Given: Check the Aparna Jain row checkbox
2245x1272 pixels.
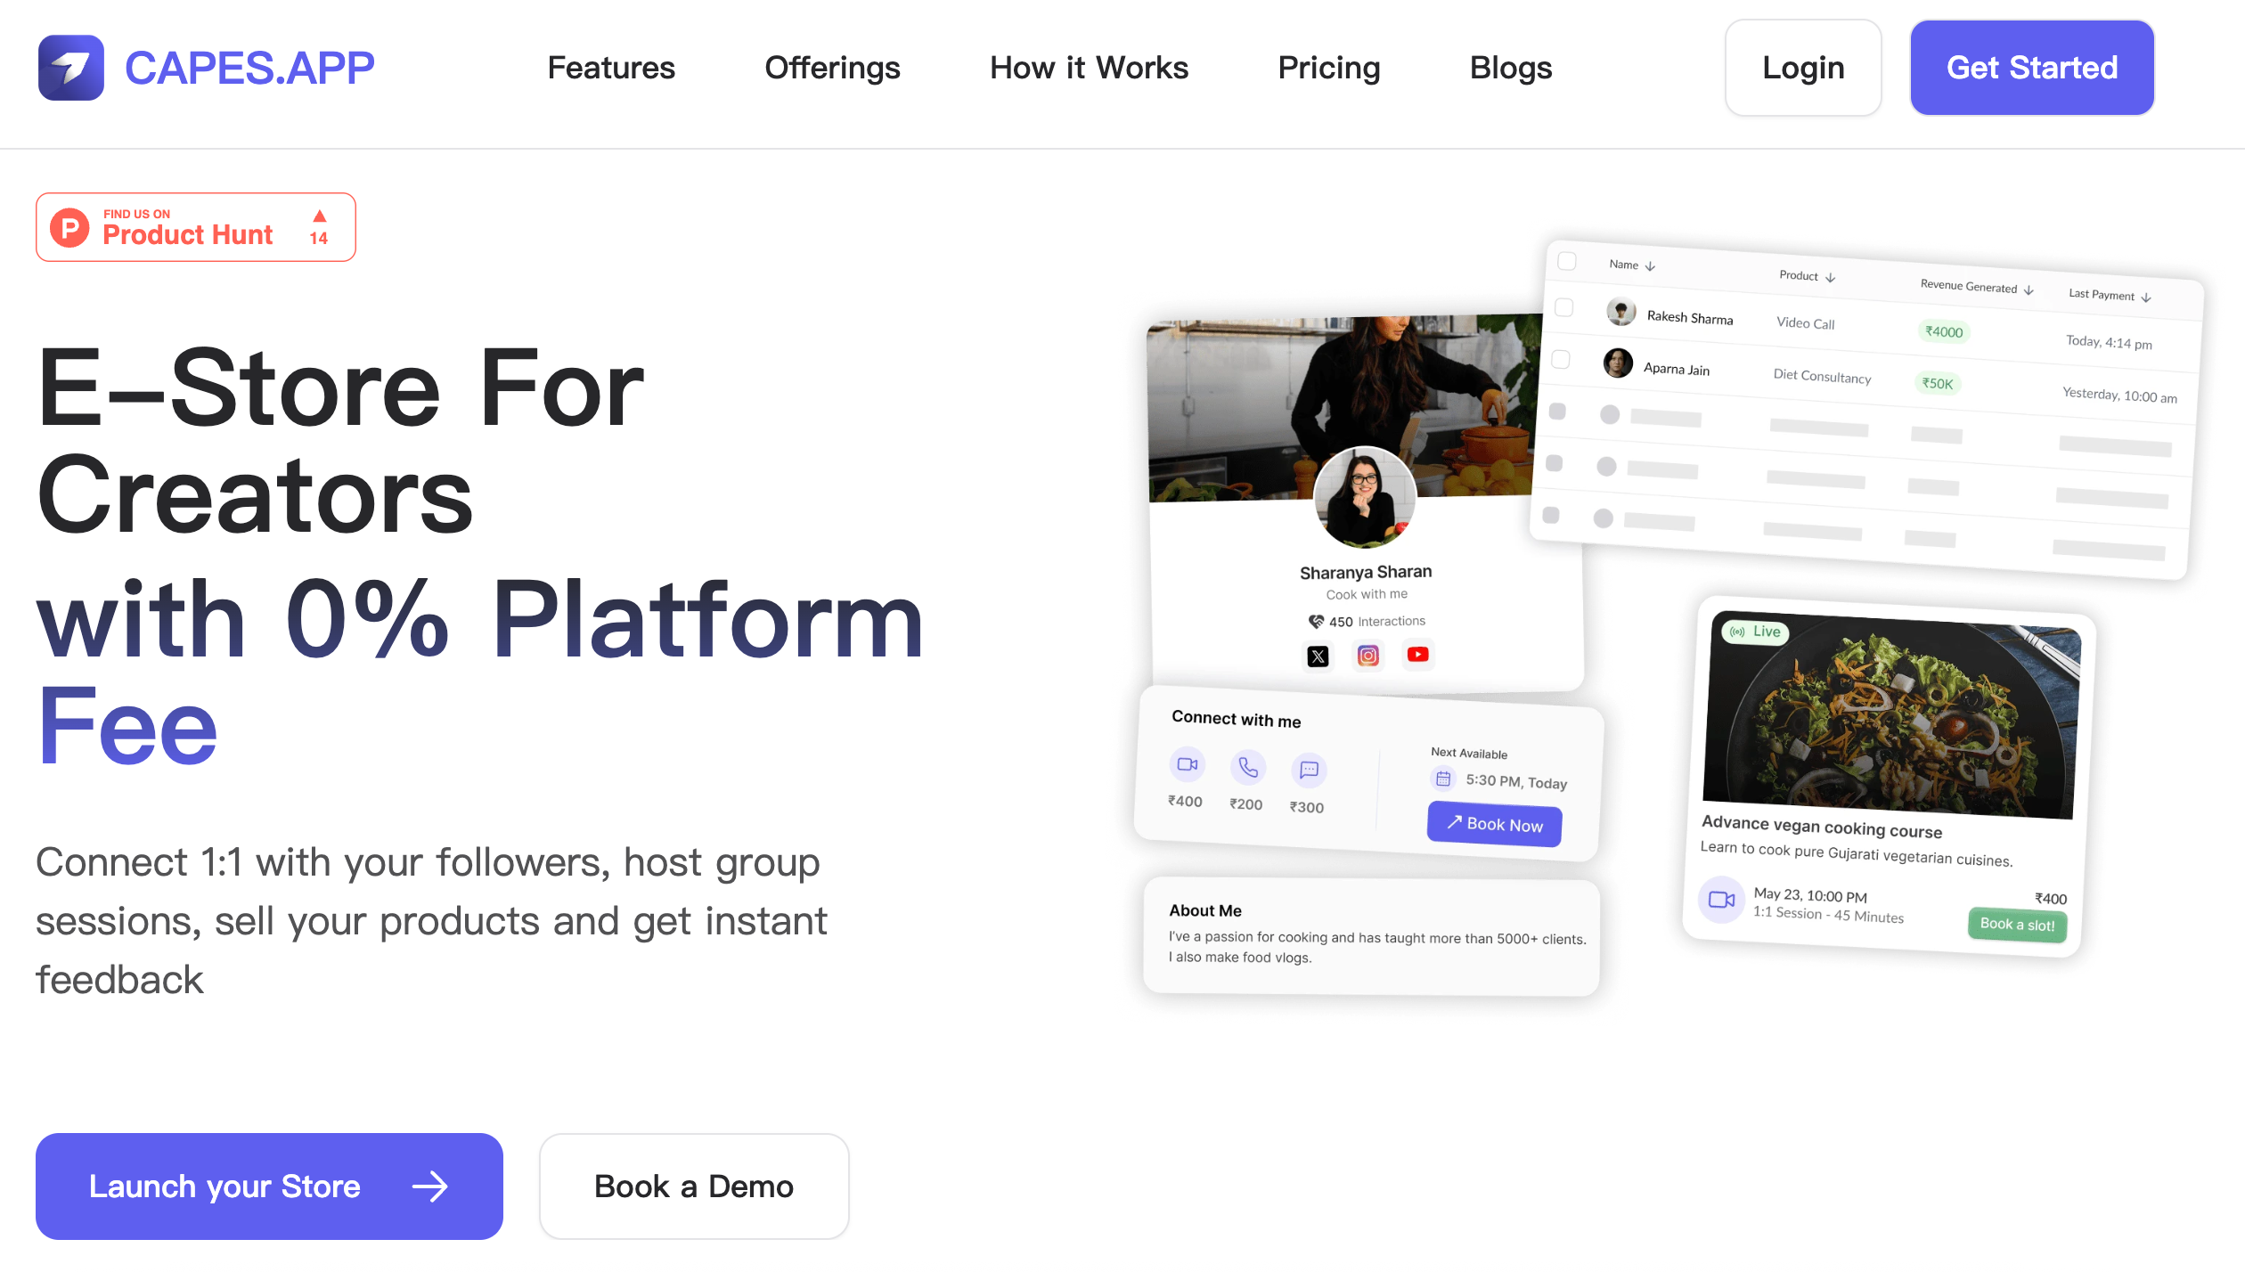Looking at the screenshot, I should tap(1561, 359).
